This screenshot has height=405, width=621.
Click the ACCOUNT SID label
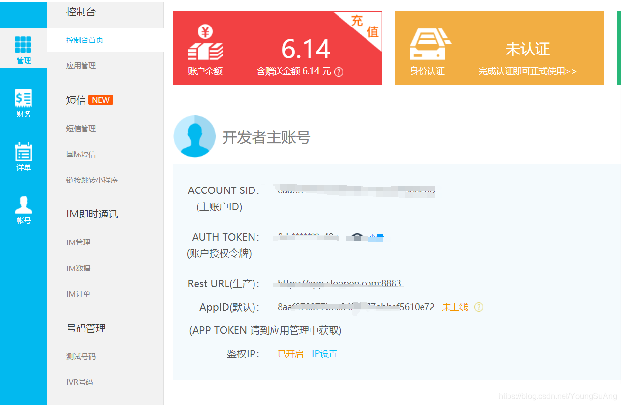pyautogui.click(x=224, y=190)
